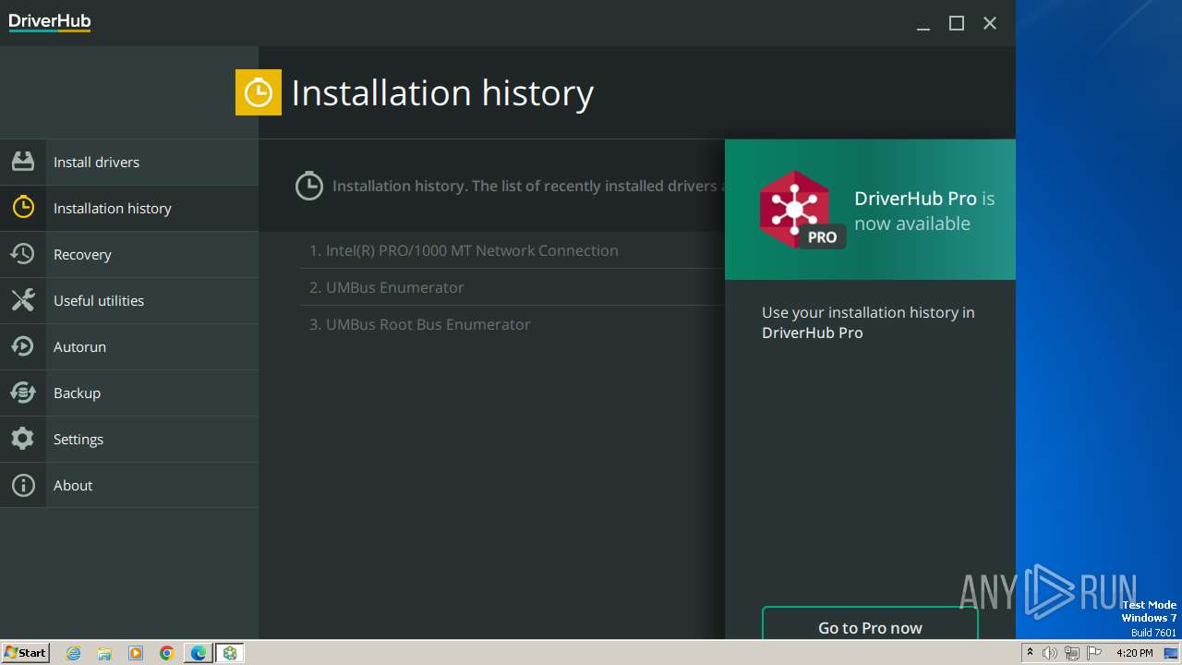Click the Action Center flag icon
The height and width of the screenshot is (665, 1182).
[x=1094, y=653]
